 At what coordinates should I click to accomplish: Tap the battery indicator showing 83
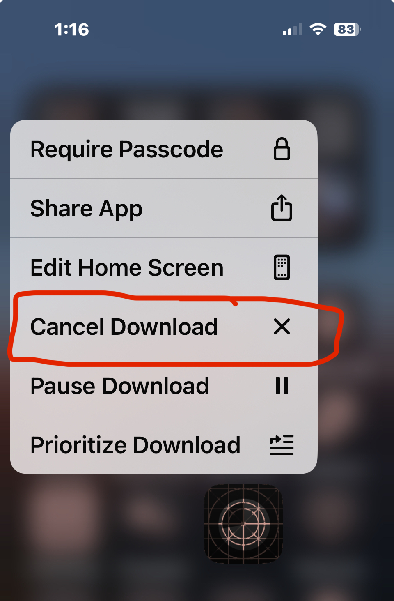click(x=347, y=29)
